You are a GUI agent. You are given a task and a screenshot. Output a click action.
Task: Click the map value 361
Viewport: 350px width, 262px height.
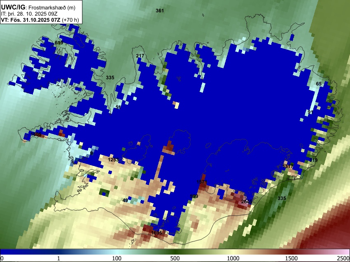coord(160,10)
